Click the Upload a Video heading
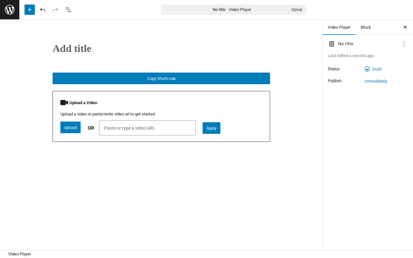Image resolution: width=413 pixels, height=258 pixels. (x=83, y=103)
